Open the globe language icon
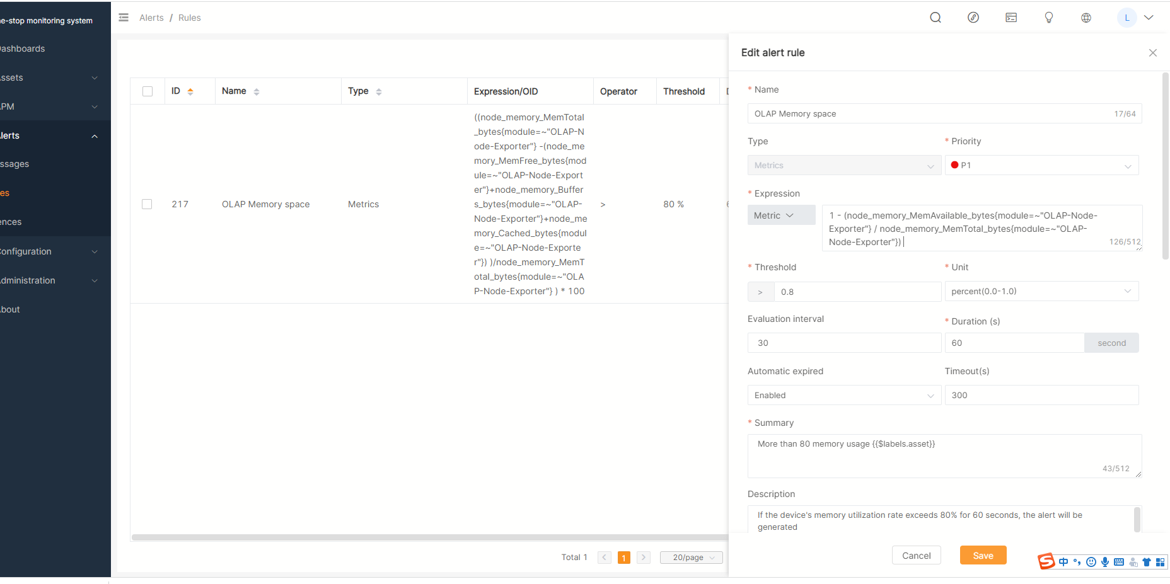 tap(1086, 18)
